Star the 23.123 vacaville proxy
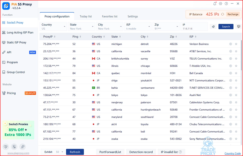Image resolution: width=243 pixels, height=156 pixels. click(236, 51)
